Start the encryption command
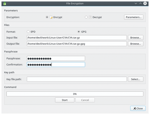Image resolution: width=150 pixels, height=115 pixels. 64,100
